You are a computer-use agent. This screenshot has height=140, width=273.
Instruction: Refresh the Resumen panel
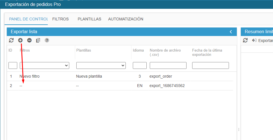click(x=245, y=40)
